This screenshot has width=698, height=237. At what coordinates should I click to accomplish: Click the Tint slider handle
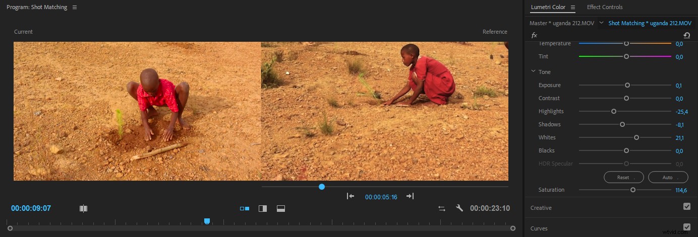point(626,56)
